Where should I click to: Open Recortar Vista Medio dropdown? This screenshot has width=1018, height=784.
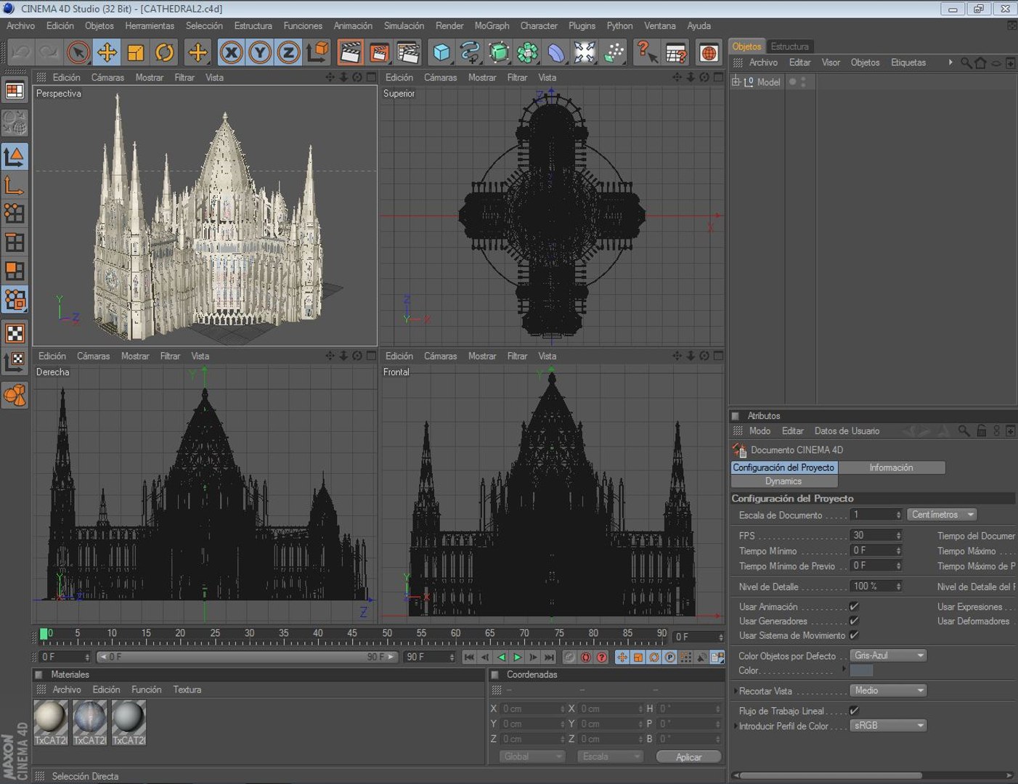coord(888,690)
